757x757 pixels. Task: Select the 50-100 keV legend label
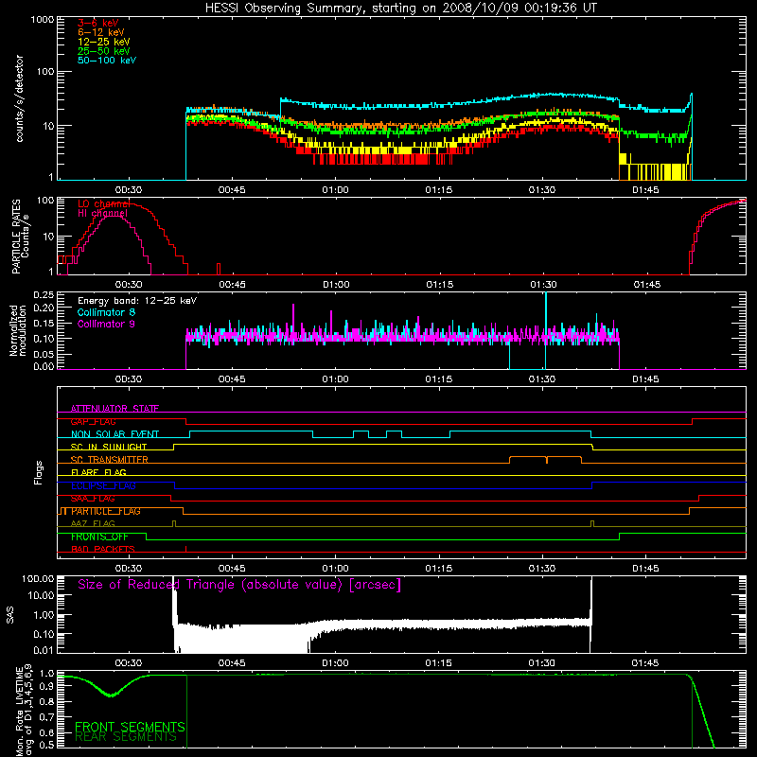coord(107,61)
